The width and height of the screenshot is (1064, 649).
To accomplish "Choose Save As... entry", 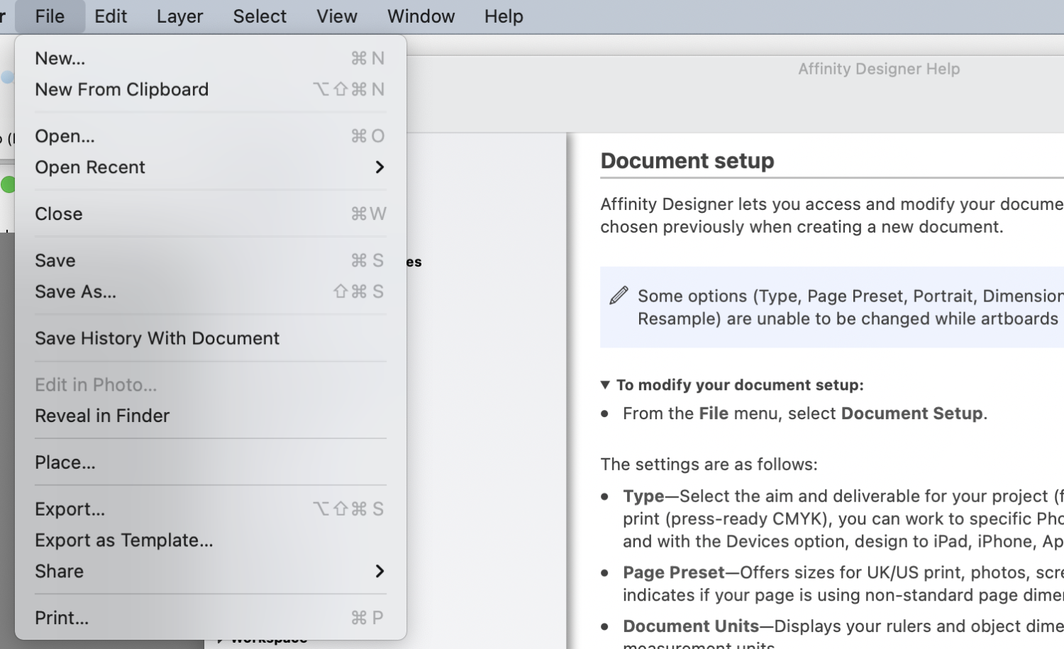I will click(x=211, y=292).
